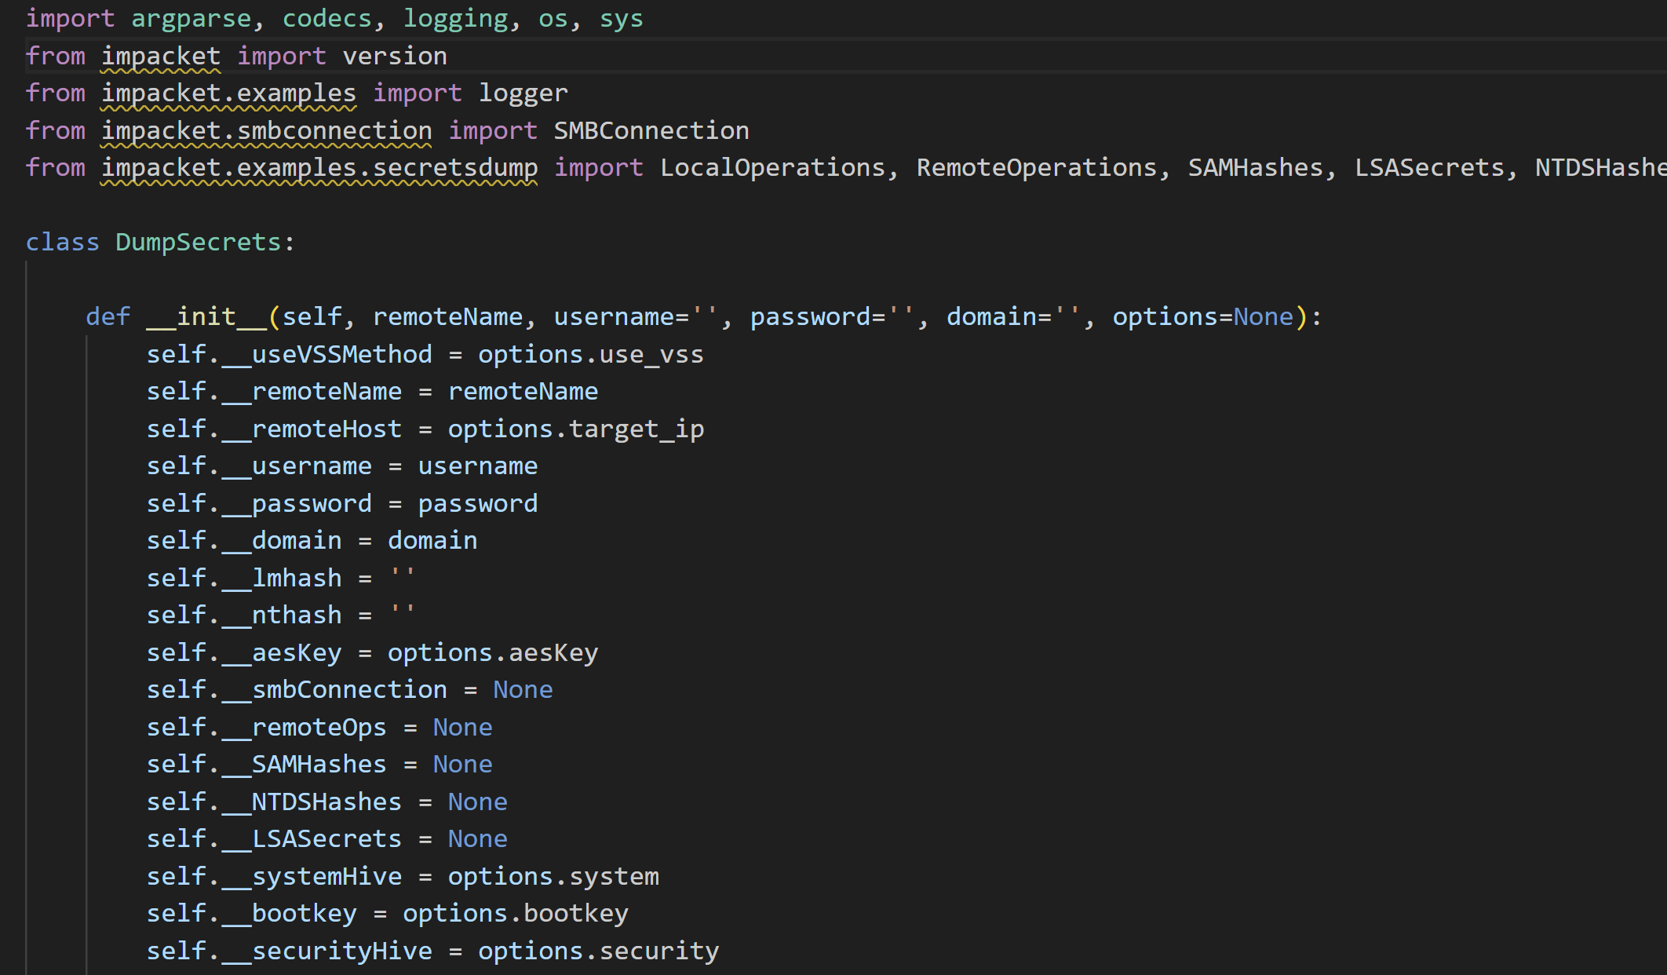Click on options.target_ip expression
This screenshot has width=1667, height=975.
point(576,429)
